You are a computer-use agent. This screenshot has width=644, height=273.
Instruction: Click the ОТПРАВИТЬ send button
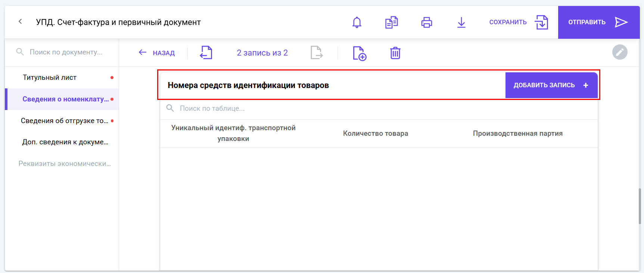tap(599, 22)
